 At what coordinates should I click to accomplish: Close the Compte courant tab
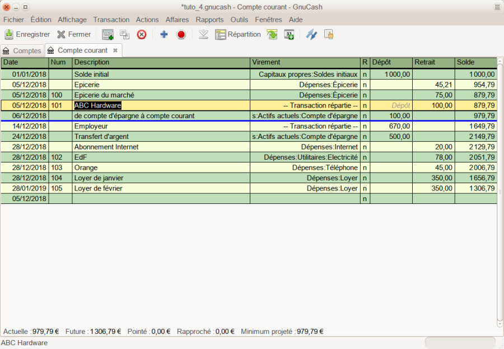point(115,50)
